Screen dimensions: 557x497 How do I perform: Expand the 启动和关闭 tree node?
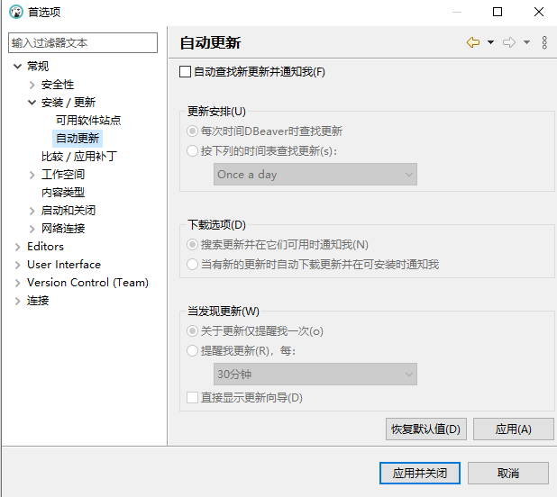pyautogui.click(x=32, y=211)
